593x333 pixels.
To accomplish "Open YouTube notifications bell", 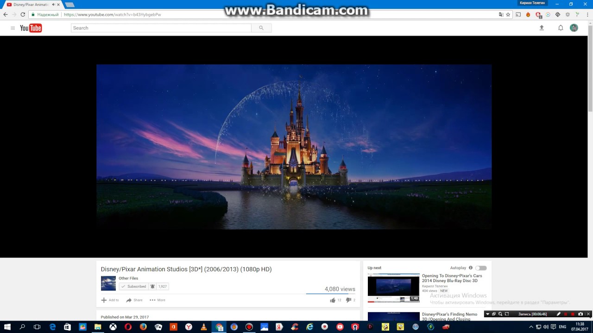I will [561, 28].
